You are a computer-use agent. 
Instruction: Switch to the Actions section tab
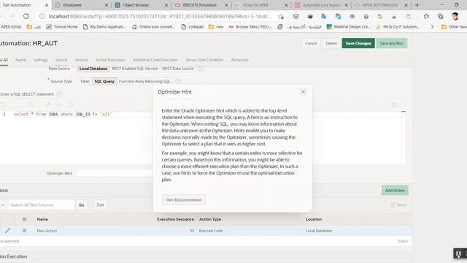coord(81,60)
